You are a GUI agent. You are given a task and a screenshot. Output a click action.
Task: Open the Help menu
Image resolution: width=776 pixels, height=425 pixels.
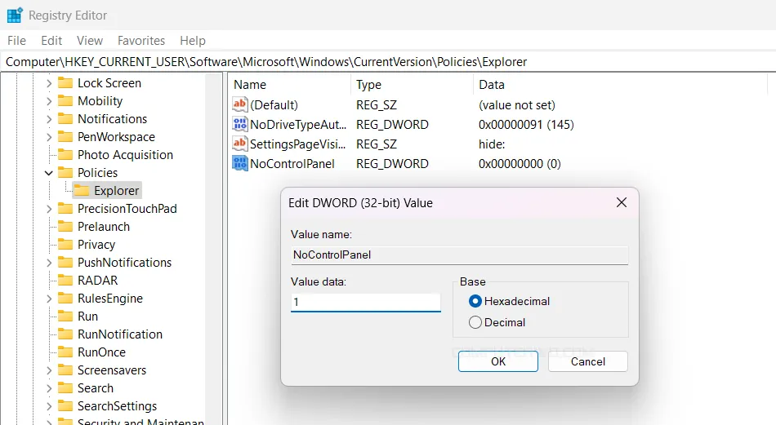tap(193, 41)
